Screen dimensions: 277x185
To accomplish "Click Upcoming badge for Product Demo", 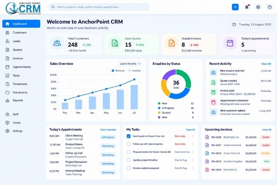I will pos(108,146).
